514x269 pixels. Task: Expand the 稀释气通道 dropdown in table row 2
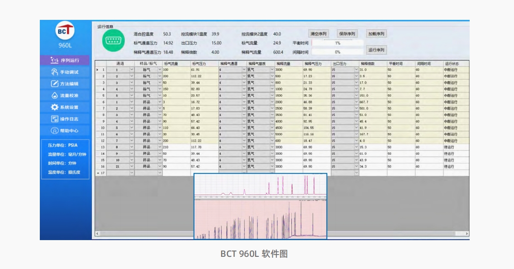point(244,76)
